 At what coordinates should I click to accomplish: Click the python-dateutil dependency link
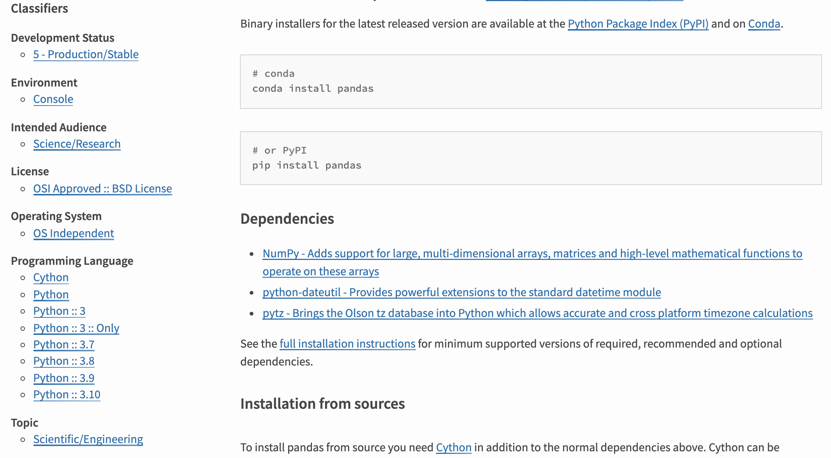tap(461, 292)
